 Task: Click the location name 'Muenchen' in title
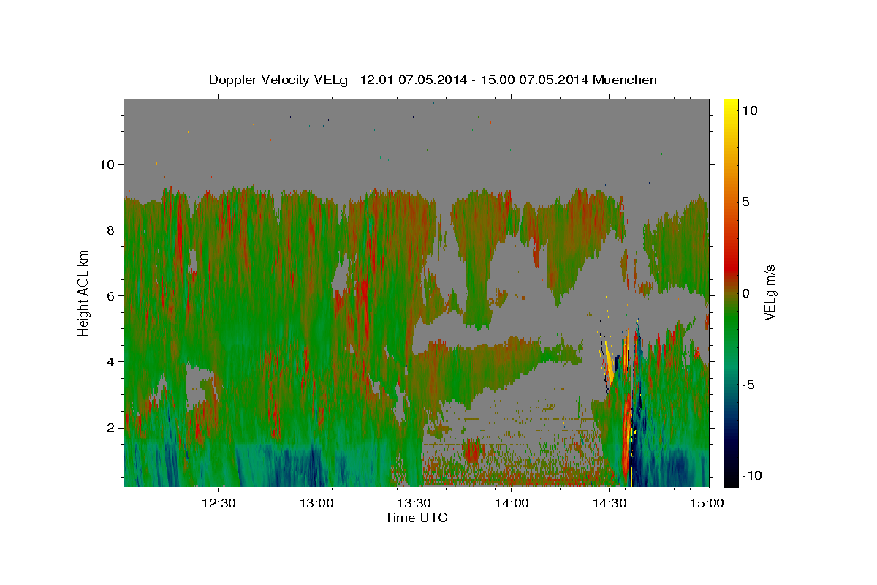[625, 80]
